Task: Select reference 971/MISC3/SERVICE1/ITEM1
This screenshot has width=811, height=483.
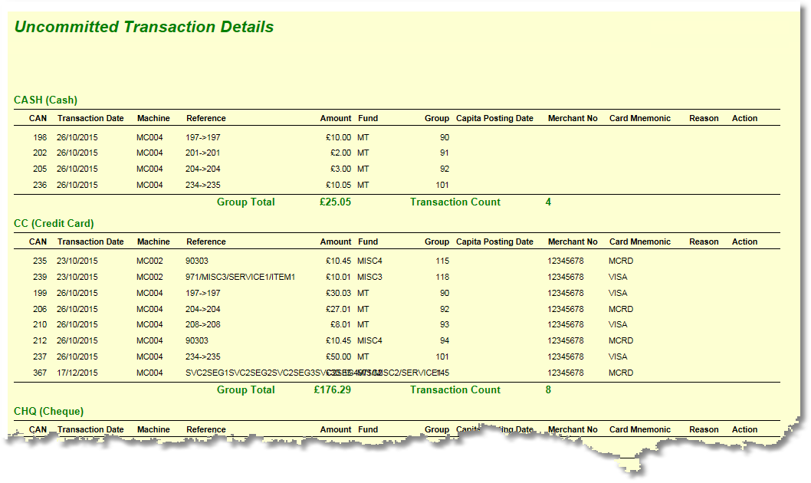Action: pos(240,277)
